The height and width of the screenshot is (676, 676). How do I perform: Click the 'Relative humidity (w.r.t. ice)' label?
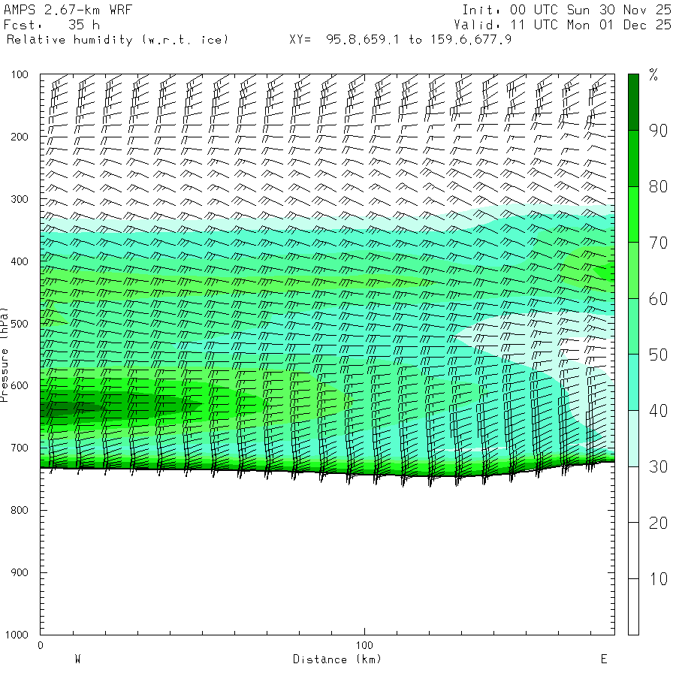117,40
